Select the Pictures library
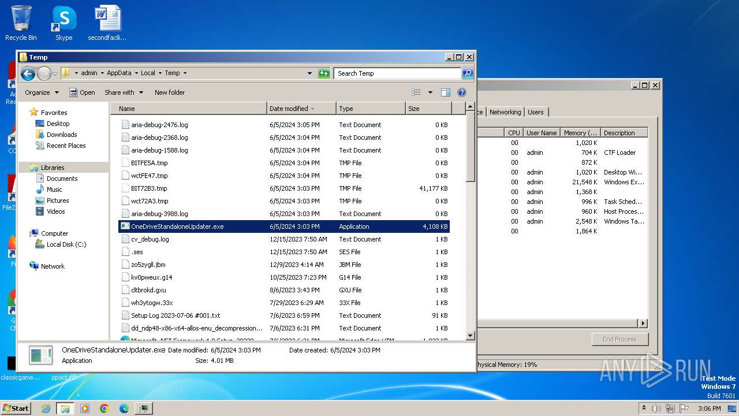The image size is (739, 416). pos(58,200)
